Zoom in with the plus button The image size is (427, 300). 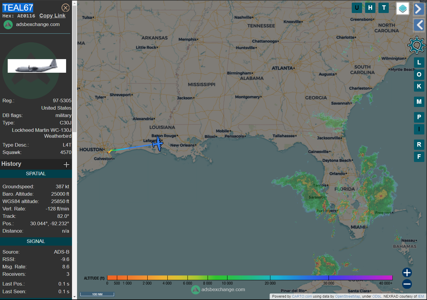[x=407, y=273]
